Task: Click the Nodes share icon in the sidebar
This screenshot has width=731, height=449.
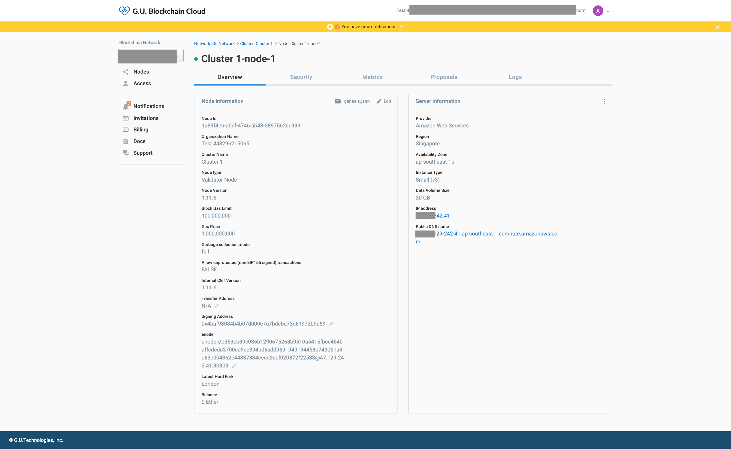Action: pos(126,72)
